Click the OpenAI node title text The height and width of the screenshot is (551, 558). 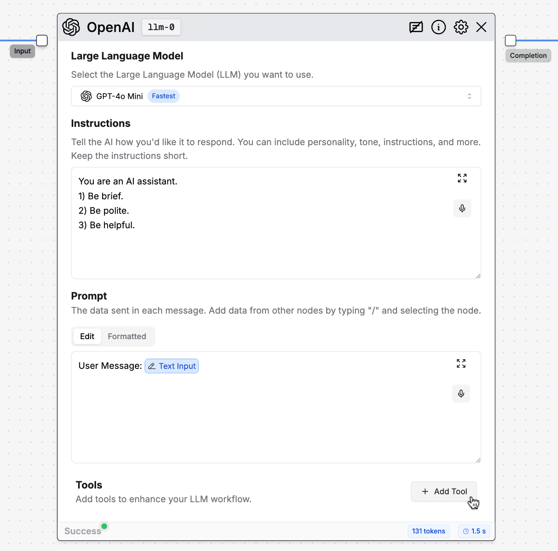111,27
